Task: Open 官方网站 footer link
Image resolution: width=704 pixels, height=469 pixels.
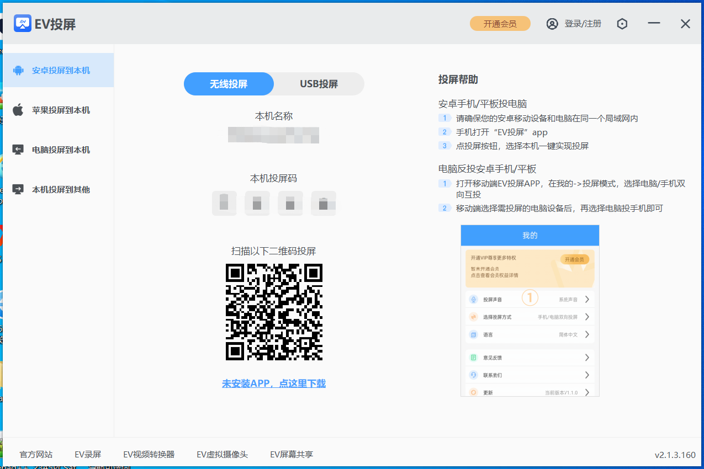Action: [x=36, y=455]
